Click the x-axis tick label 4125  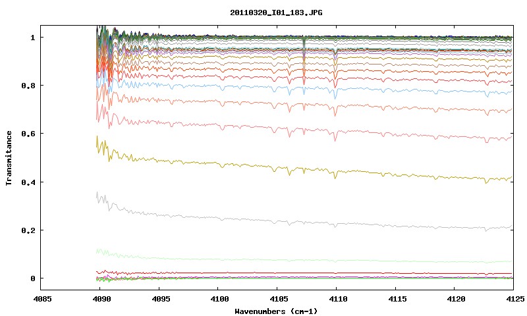(x=515, y=299)
